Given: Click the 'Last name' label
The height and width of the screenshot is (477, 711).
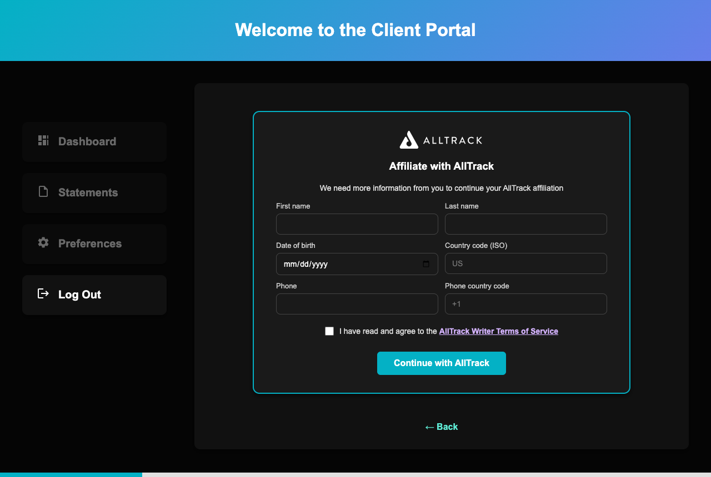Looking at the screenshot, I should point(462,206).
